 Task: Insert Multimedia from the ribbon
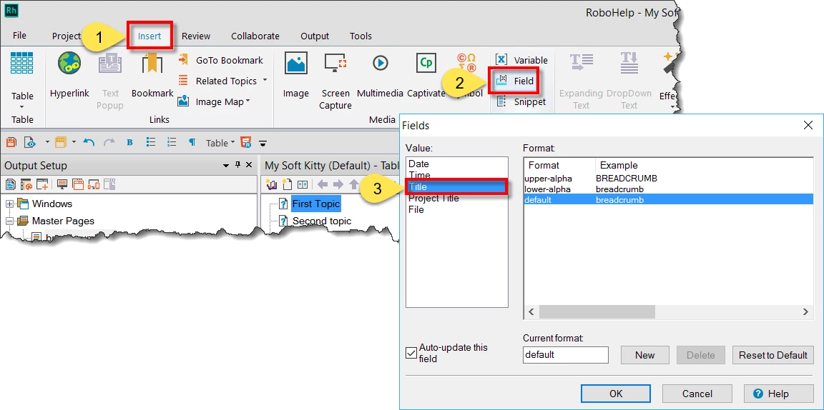pos(380,74)
